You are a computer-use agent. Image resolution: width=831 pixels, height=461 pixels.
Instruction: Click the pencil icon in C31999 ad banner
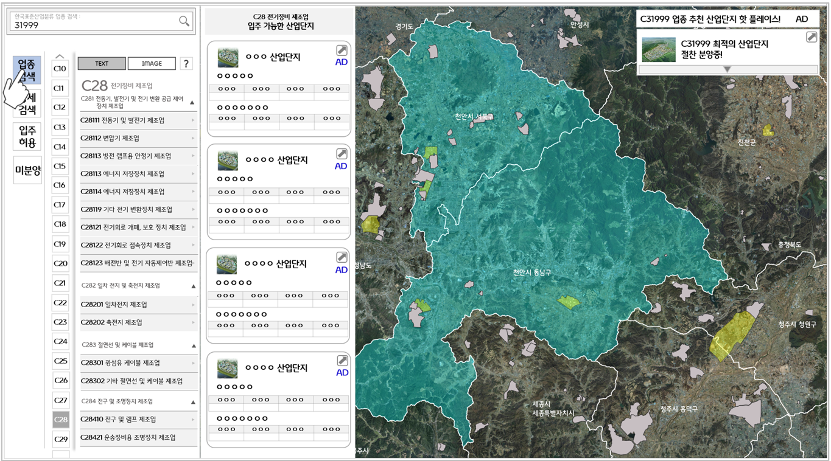[811, 38]
